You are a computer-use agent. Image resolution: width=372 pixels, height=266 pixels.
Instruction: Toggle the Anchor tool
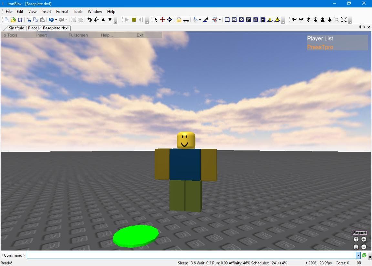coord(186,20)
